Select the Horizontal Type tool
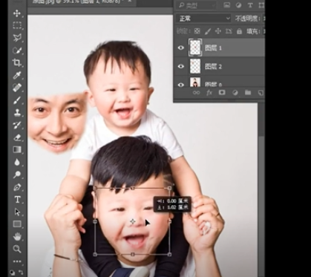The height and width of the screenshot is (277, 311). [17, 199]
